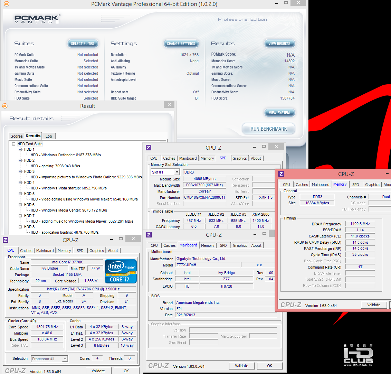The width and height of the screenshot is (391, 374).
Task: Click the HDD Score value 1507704
Action: [x=287, y=98]
